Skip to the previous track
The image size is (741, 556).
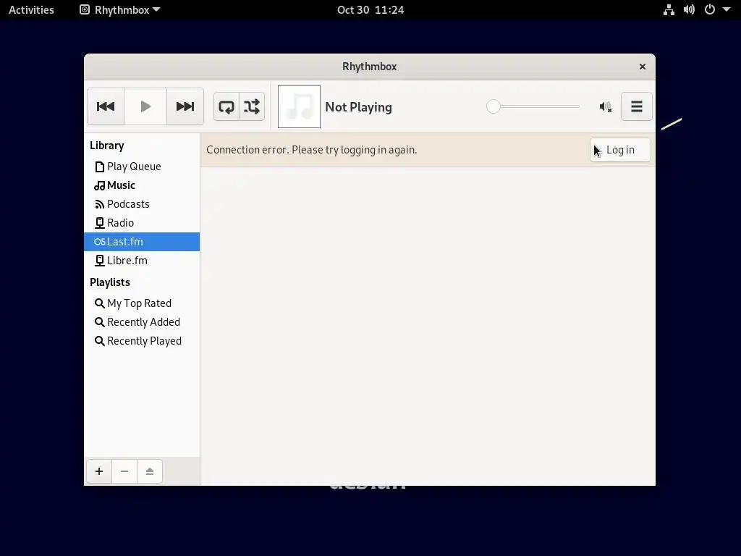106,106
